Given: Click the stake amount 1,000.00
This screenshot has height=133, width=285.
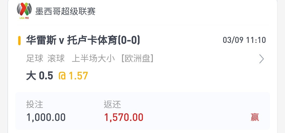Looking at the screenshot, I should coord(46,117).
